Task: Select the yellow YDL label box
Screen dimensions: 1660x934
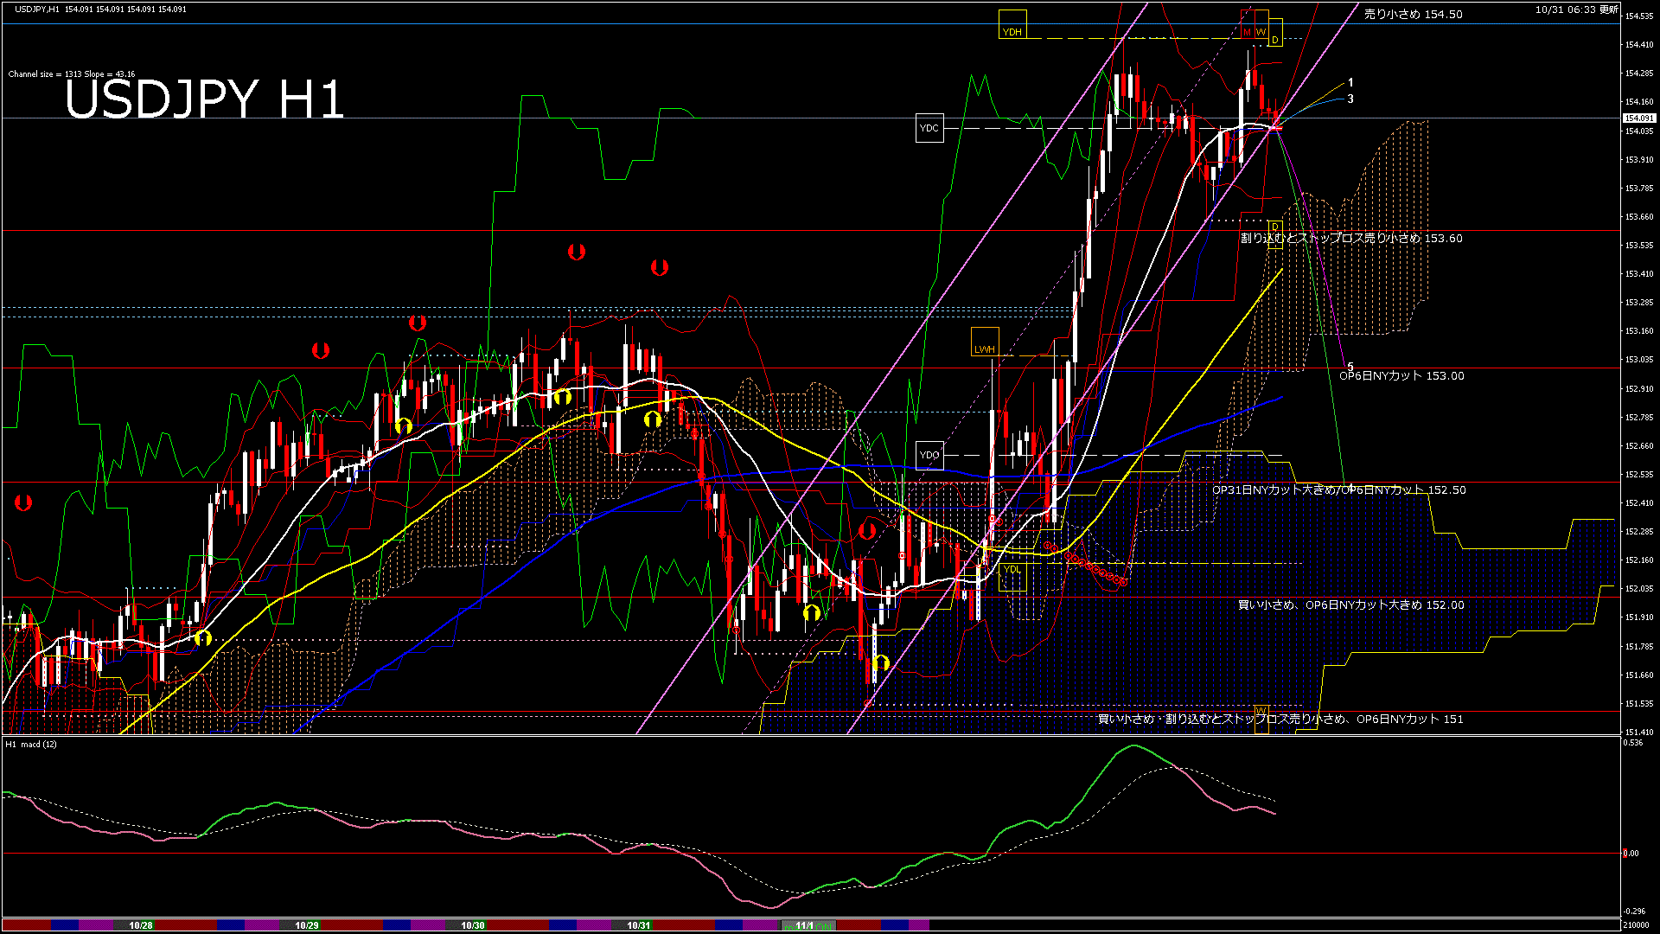Action: coord(1012,570)
